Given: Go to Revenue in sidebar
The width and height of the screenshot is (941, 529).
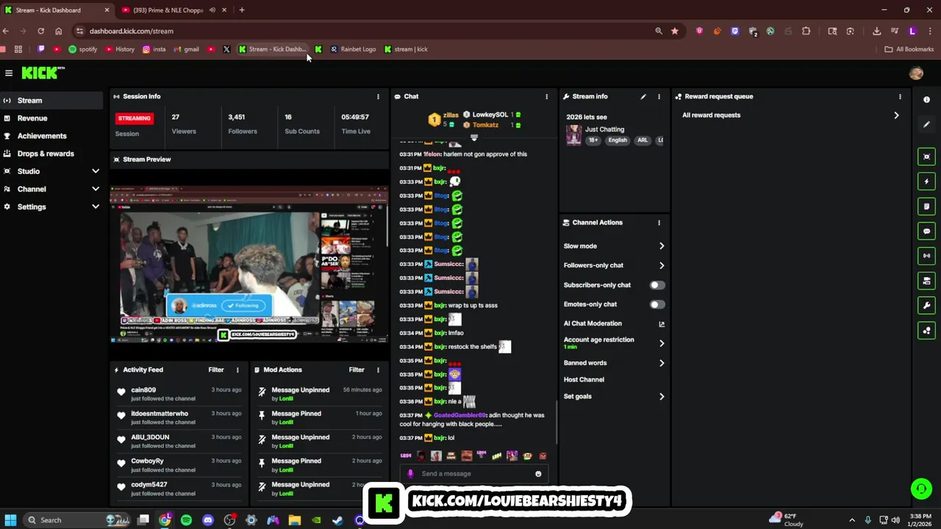Looking at the screenshot, I should pyautogui.click(x=51, y=118).
